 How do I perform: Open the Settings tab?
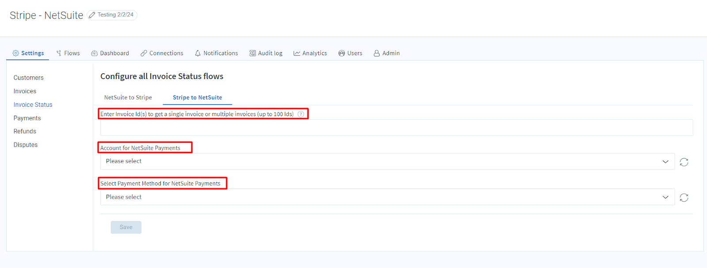tap(28, 53)
